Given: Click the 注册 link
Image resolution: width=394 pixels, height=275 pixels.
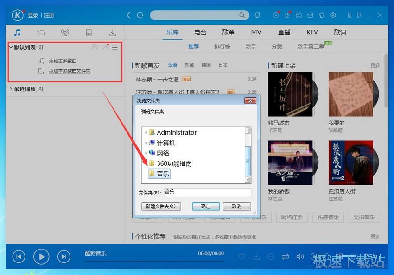Looking at the screenshot, I should (x=49, y=15).
